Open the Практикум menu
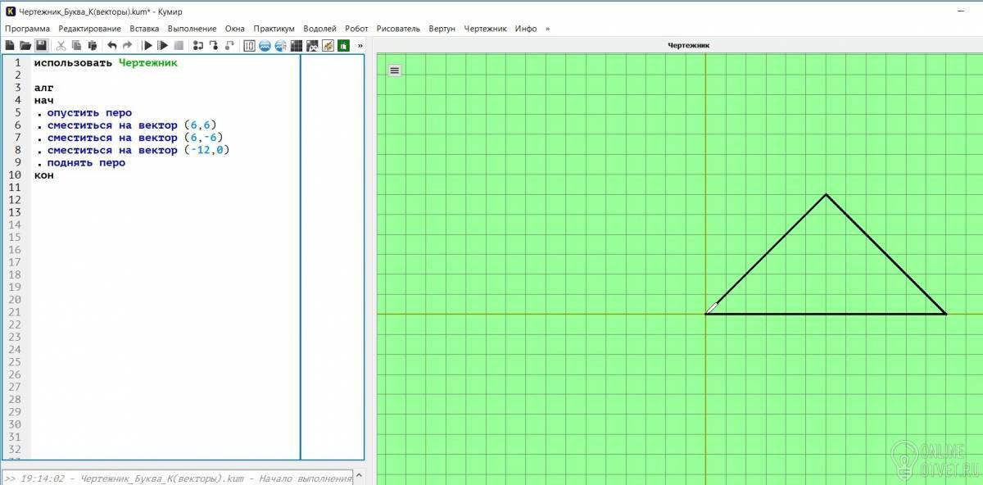This screenshot has width=983, height=485. click(x=274, y=29)
